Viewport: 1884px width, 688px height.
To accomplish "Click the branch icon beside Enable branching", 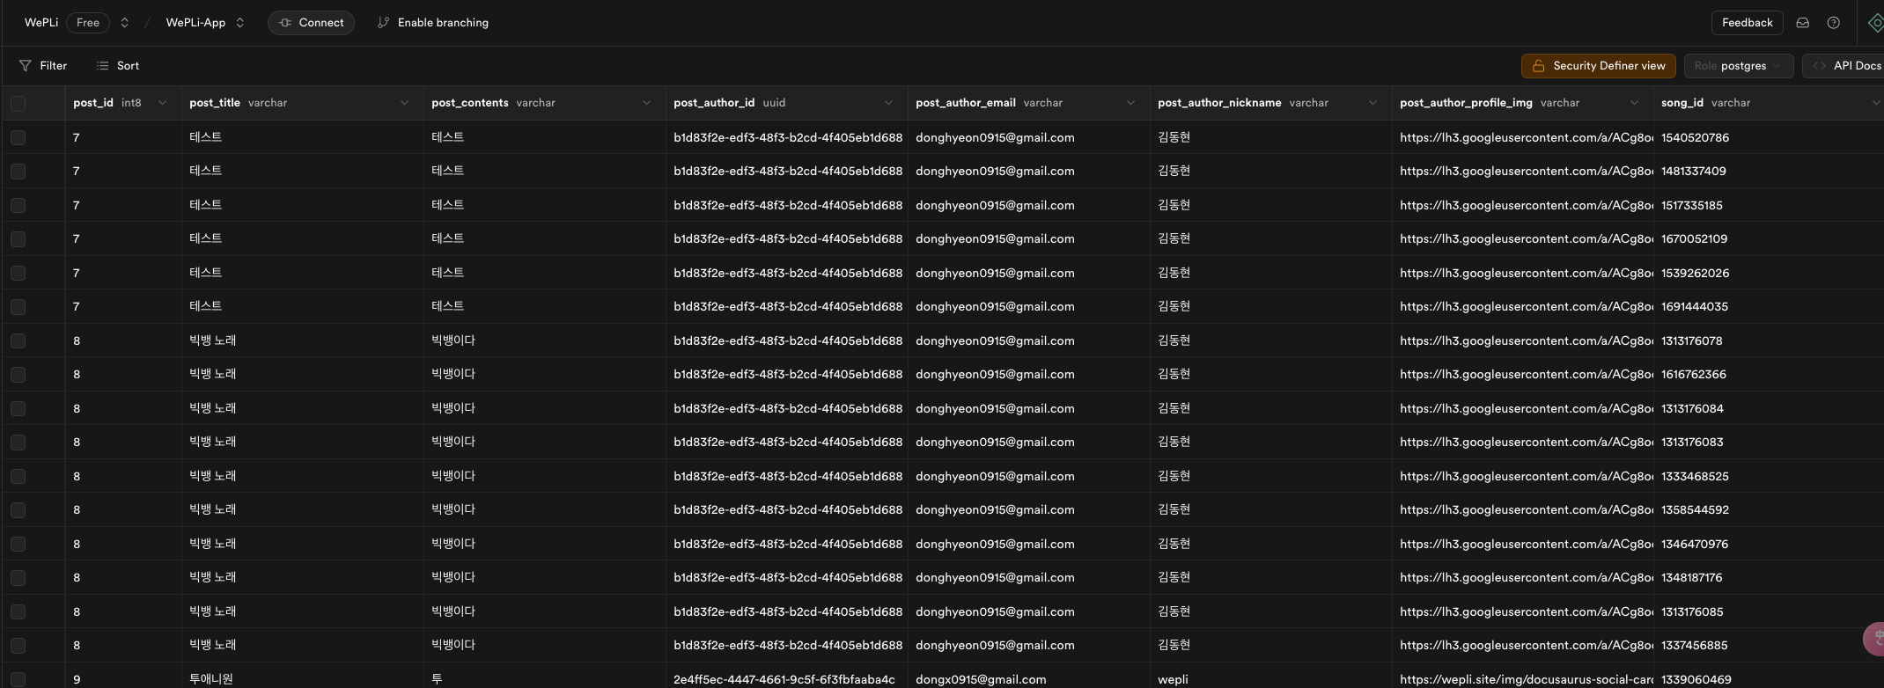I will pyautogui.click(x=383, y=23).
